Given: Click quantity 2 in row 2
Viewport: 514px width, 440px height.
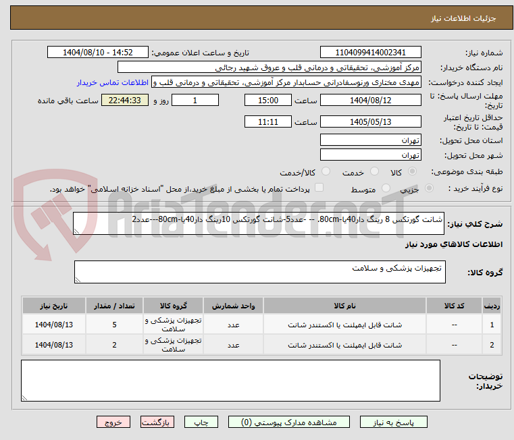Looking at the screenshot, I should point(114,345).
